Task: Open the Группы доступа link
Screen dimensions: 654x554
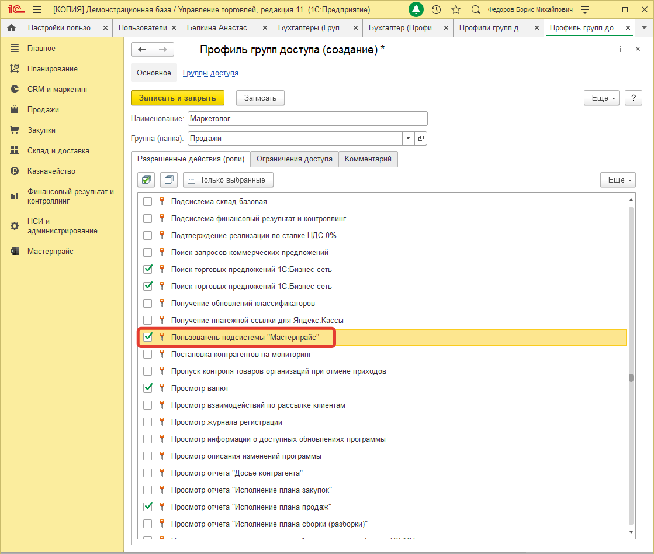Action: pos(210,73)
